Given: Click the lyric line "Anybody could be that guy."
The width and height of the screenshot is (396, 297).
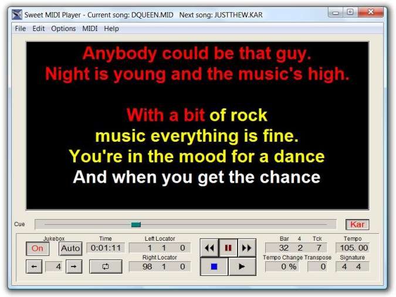Looking at the screenshot, I should point(197,54).
